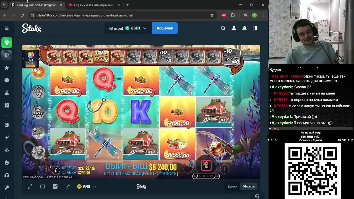This screenshot has height=199, width=354.
Task: Open the browser media controls icon
Action: [246, 15]
